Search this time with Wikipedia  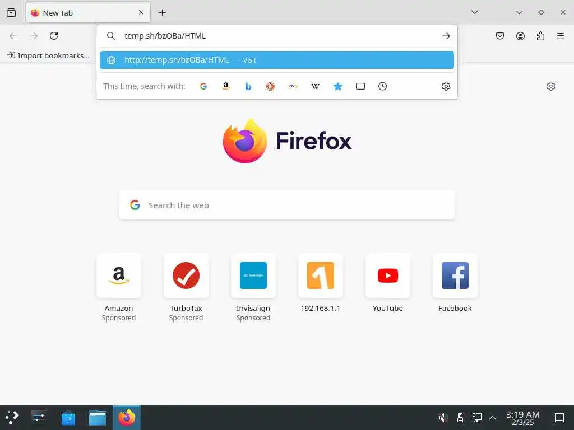[x=316, y=86]
